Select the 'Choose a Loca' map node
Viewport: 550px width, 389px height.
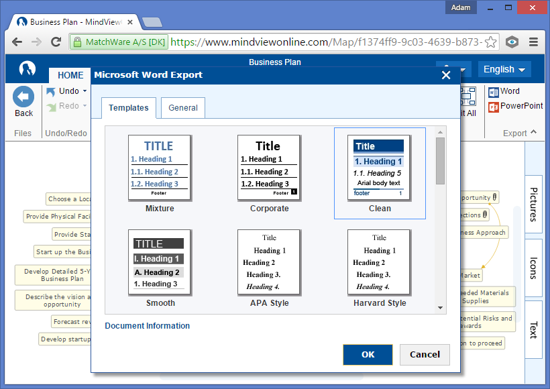pyautogui.click(x=68, y=199)
